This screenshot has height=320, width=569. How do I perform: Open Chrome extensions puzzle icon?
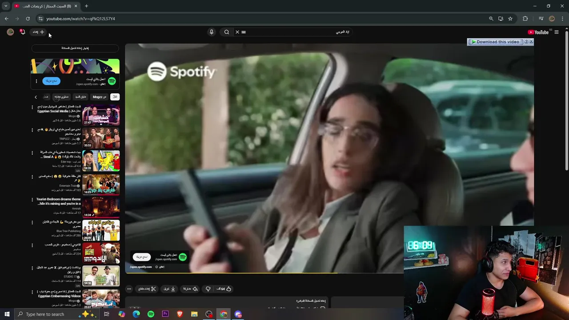coord(525,19)
